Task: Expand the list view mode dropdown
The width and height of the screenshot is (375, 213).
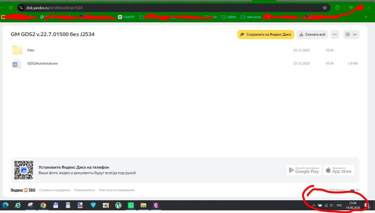Action: click(351, 34)
